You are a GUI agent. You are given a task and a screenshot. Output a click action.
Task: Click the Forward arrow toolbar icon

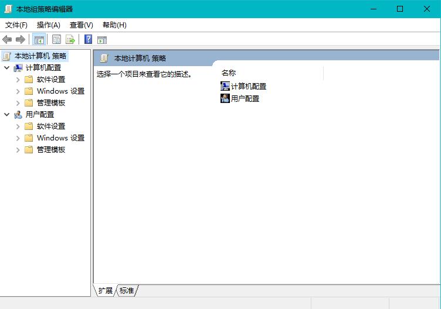21,40
